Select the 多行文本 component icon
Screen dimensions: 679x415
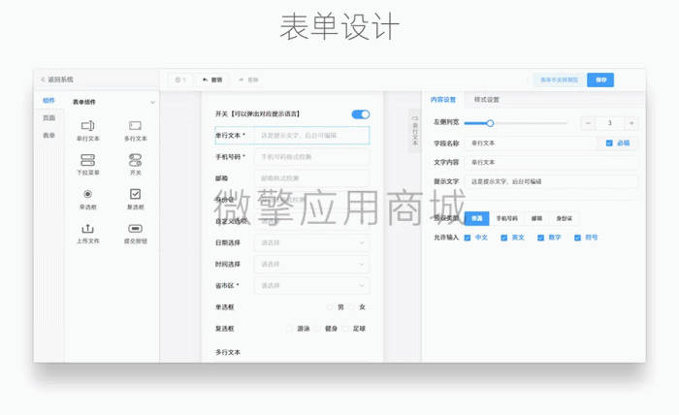point(135,126)
